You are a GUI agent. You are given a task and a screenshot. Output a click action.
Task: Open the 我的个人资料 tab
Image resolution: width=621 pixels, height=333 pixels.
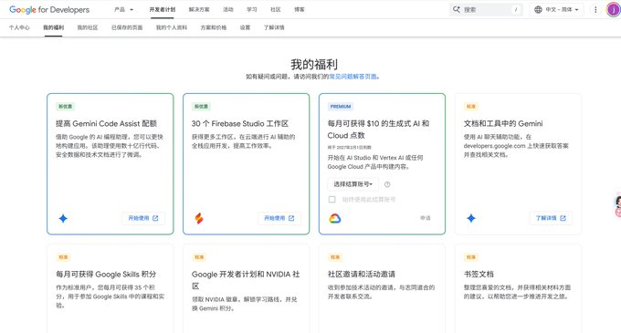tap(172, 27)
